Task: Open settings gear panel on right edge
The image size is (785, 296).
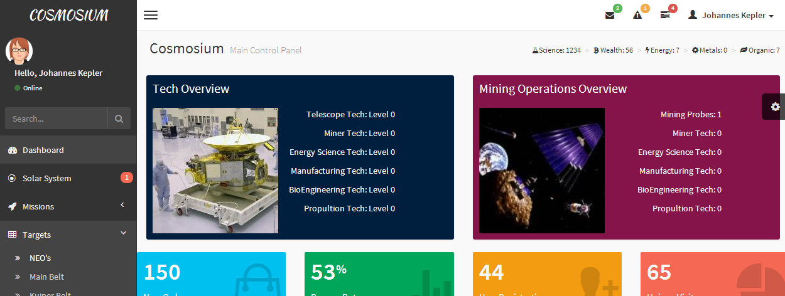Action: (775, 107)
